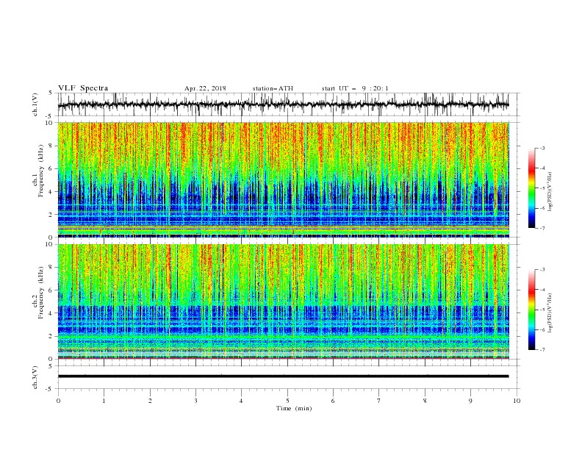Click the time axis tick label '10'
The image size is (582, 450).
tap(517, 401)
